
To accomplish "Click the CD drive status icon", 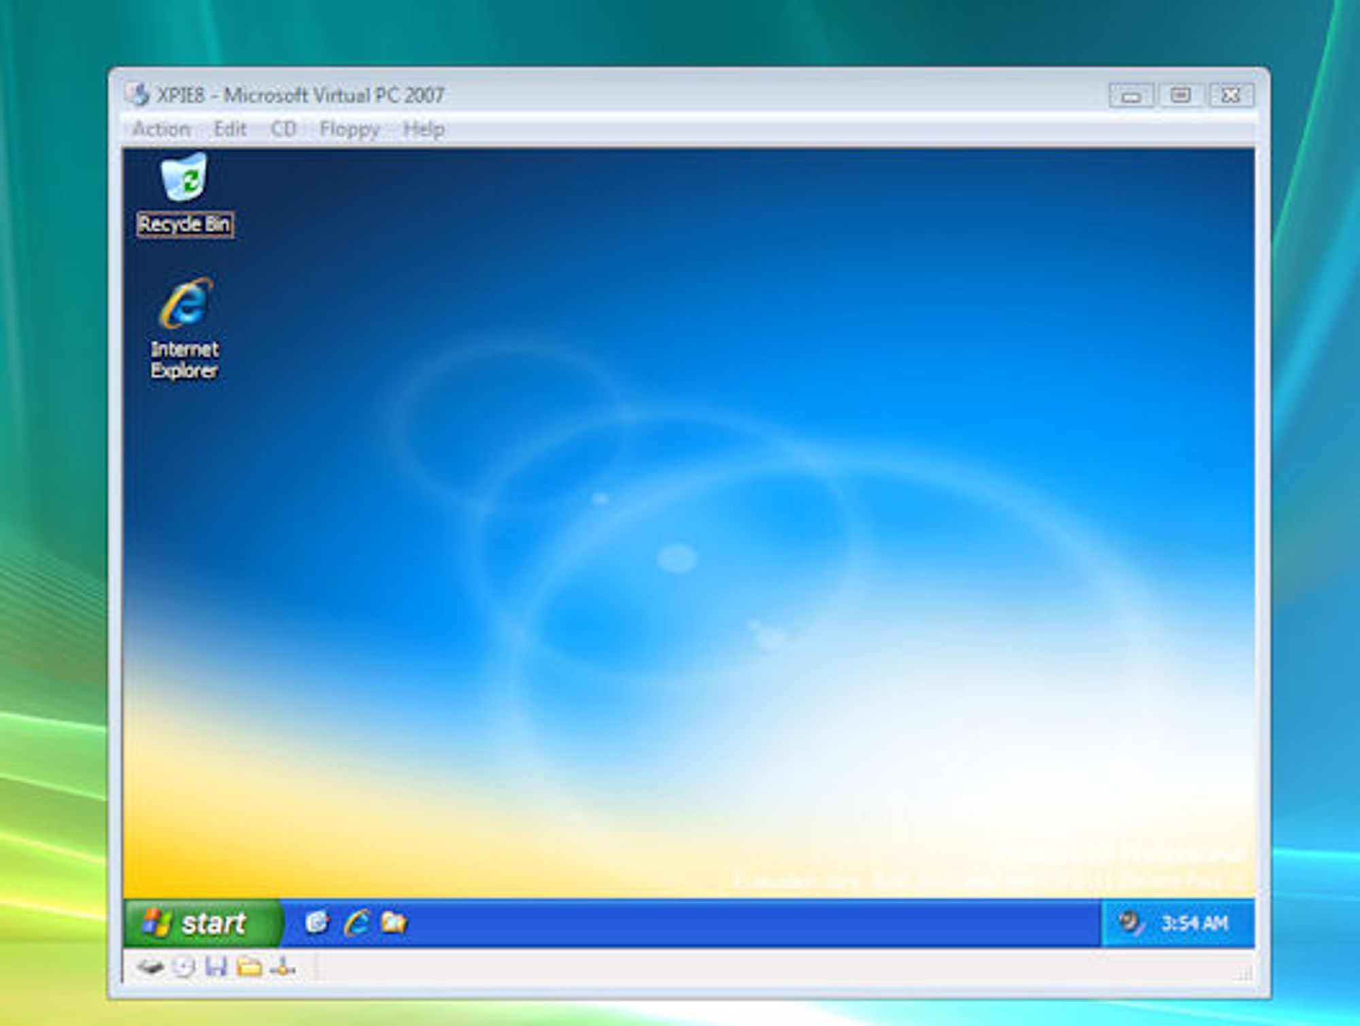I will [184, 966].
